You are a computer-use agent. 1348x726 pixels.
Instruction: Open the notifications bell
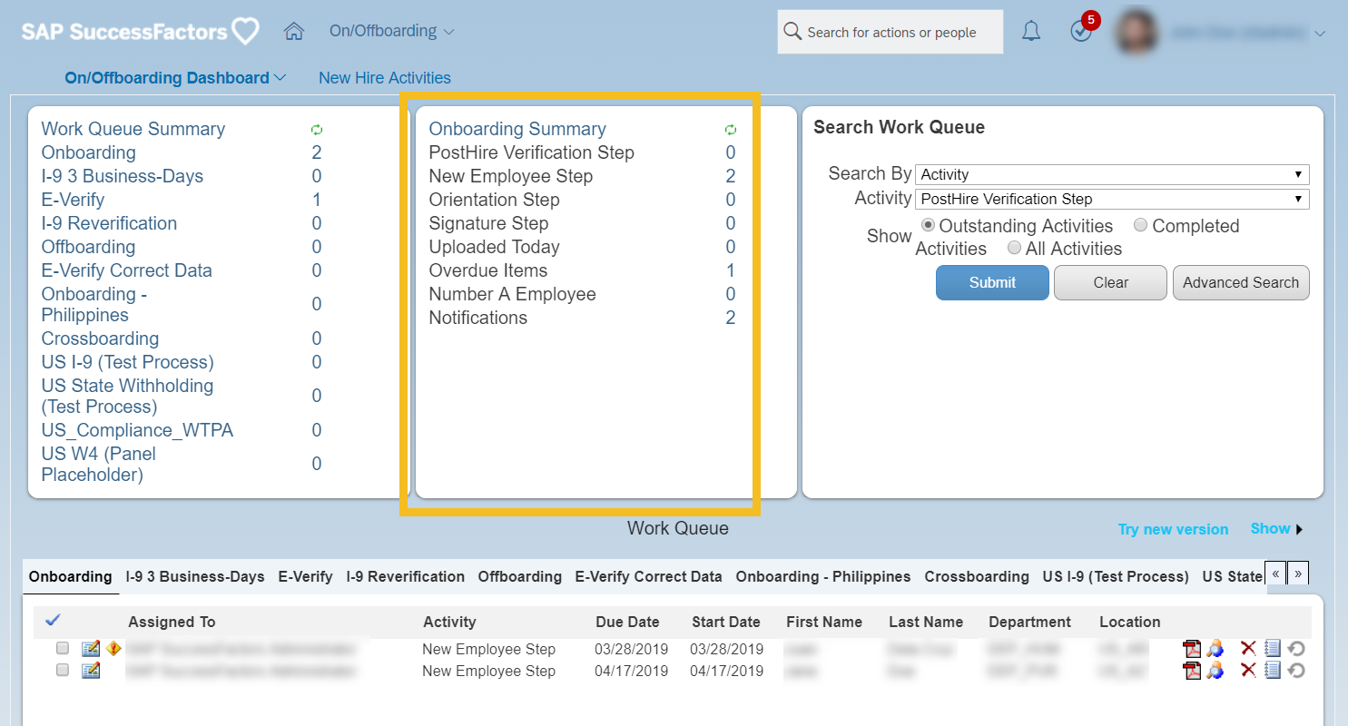pos(1031,32)
